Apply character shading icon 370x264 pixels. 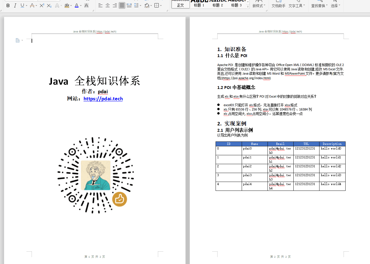(x=86, y=5)
